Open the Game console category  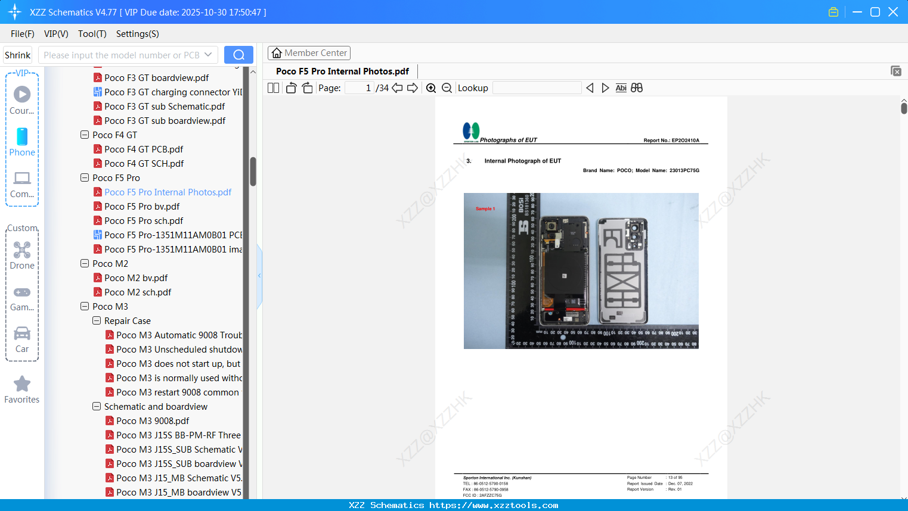22,298
